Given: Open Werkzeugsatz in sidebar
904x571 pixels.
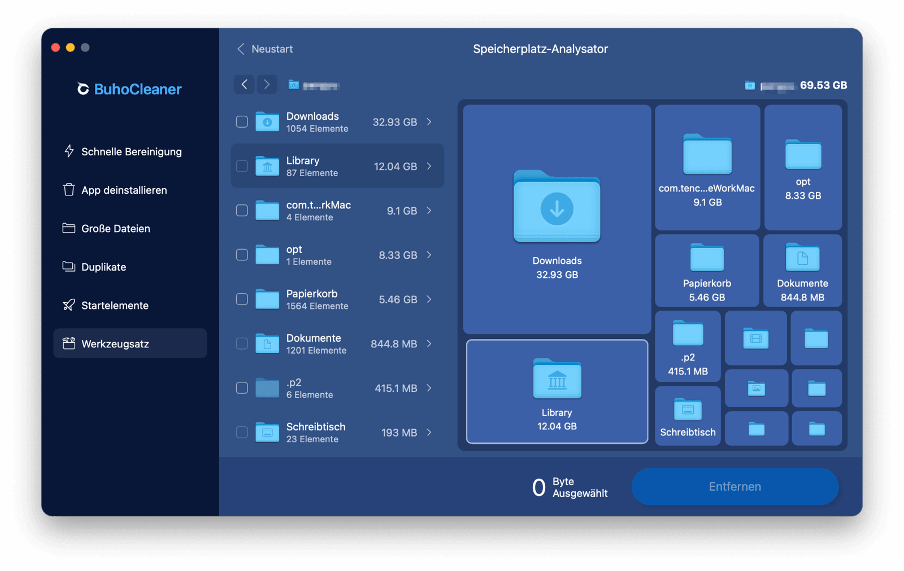Looking at the screenshot, I should [130, 343].
